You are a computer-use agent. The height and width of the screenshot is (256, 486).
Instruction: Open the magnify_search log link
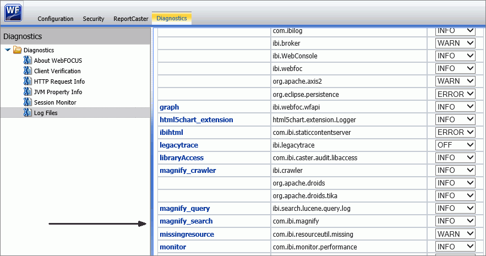click(x=186, y=221)
